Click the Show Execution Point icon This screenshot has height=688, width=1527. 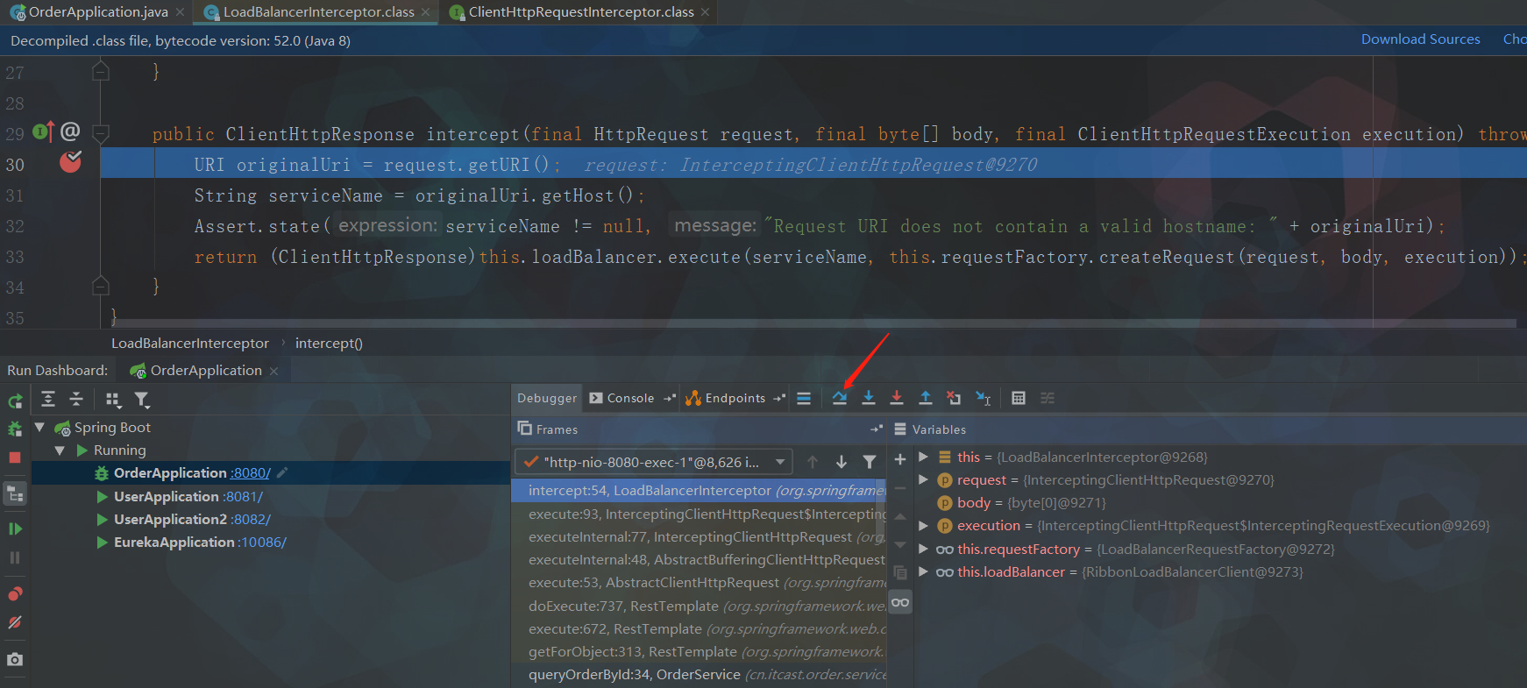click(x=804, y=398)
